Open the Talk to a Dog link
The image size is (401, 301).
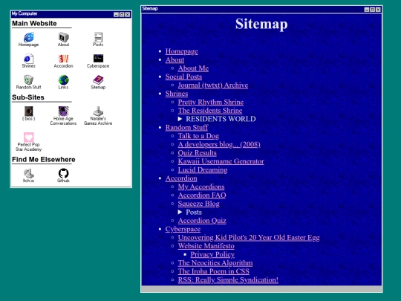[x=198, y=136]
